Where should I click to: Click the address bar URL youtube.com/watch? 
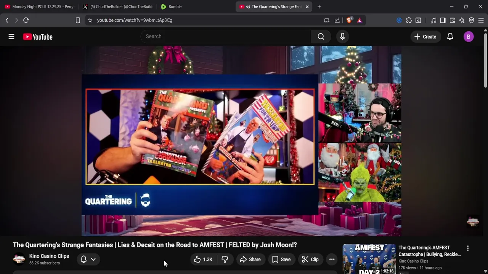[x=135, y=20]
